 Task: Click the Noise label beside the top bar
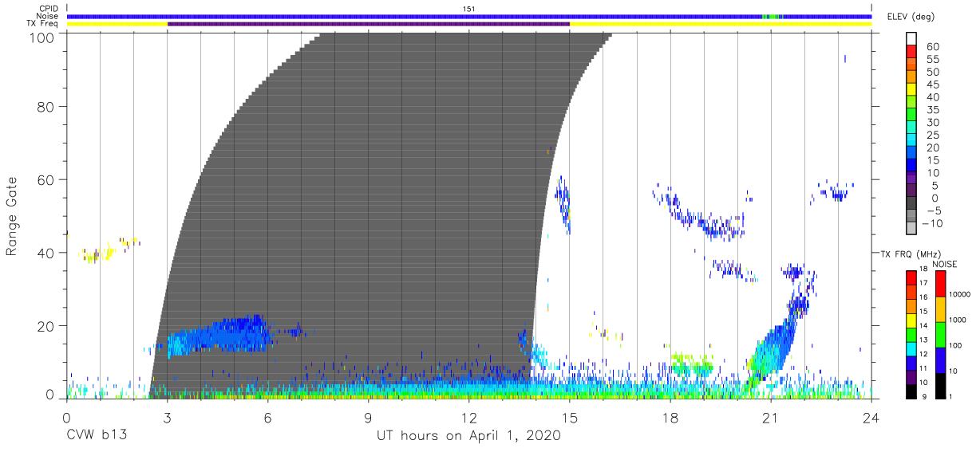(47, 16)
